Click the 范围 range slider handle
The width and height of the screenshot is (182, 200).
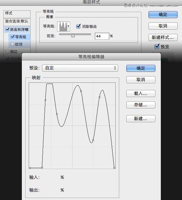pos(73,36)
